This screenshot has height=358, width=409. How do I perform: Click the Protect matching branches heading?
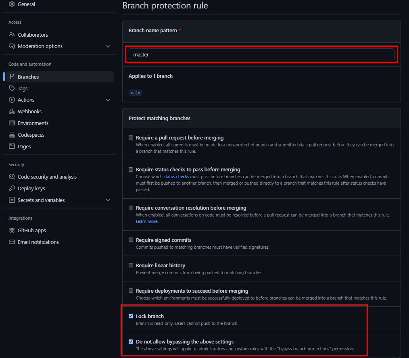pyautogui.click(x=159, y=119)
